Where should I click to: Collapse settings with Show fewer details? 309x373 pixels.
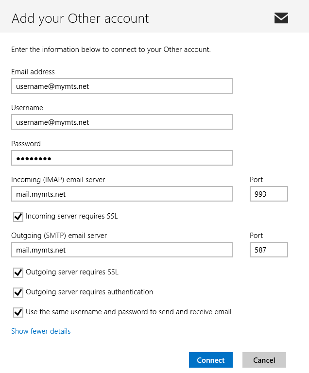point(41,331)
